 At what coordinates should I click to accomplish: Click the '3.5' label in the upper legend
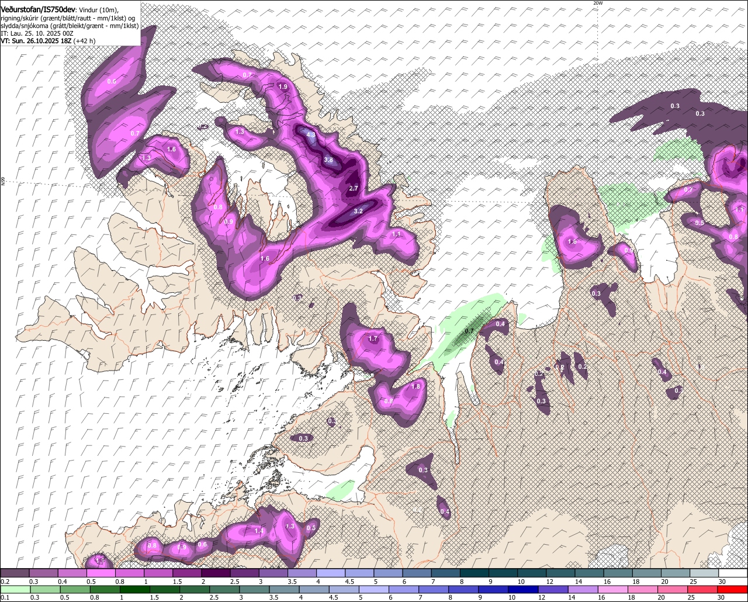click(292, 582)
